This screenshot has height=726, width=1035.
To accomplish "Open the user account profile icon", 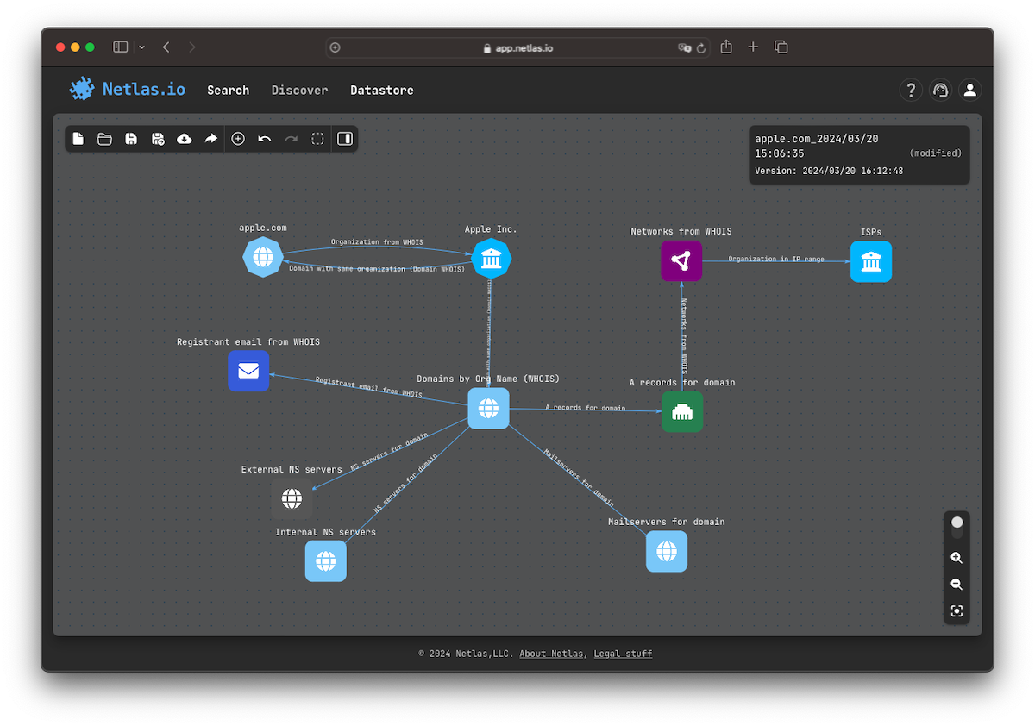I will (x=970, y=90).
